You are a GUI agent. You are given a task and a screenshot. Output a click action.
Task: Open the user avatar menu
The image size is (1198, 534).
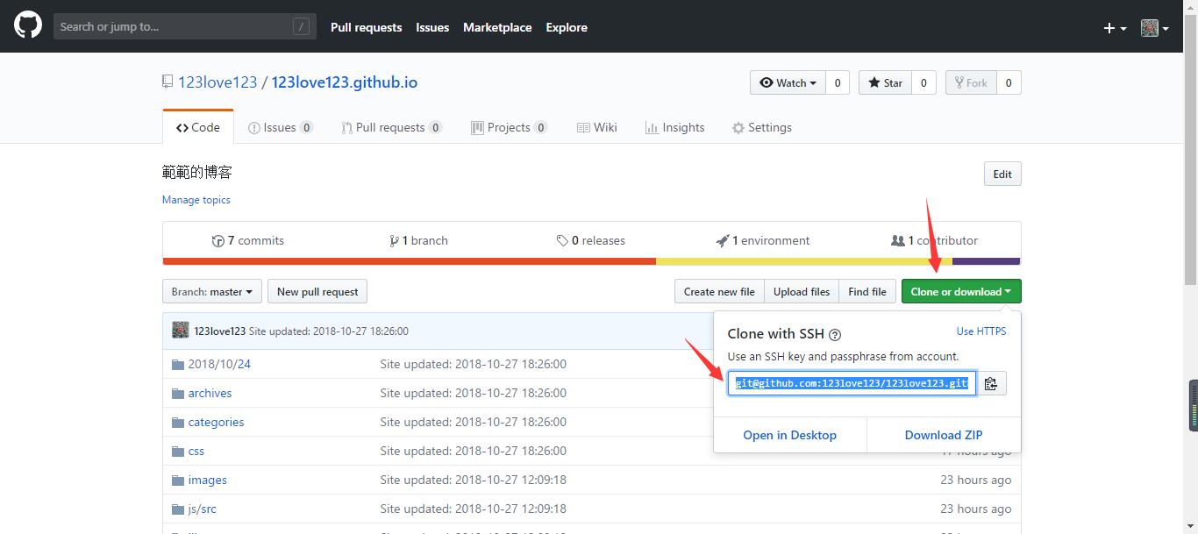[1155, 28]
